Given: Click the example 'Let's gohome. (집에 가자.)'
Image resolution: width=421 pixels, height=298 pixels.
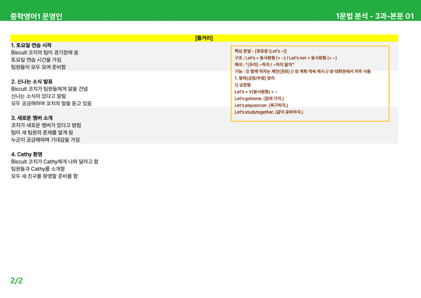Looking at the screenshot, I should pyautogui.click(x=259, y=98).
